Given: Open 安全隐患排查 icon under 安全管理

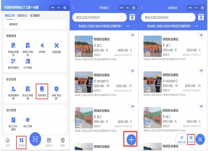Looking at the screenshot, I should pyautogui.click(x=13, y=89).
